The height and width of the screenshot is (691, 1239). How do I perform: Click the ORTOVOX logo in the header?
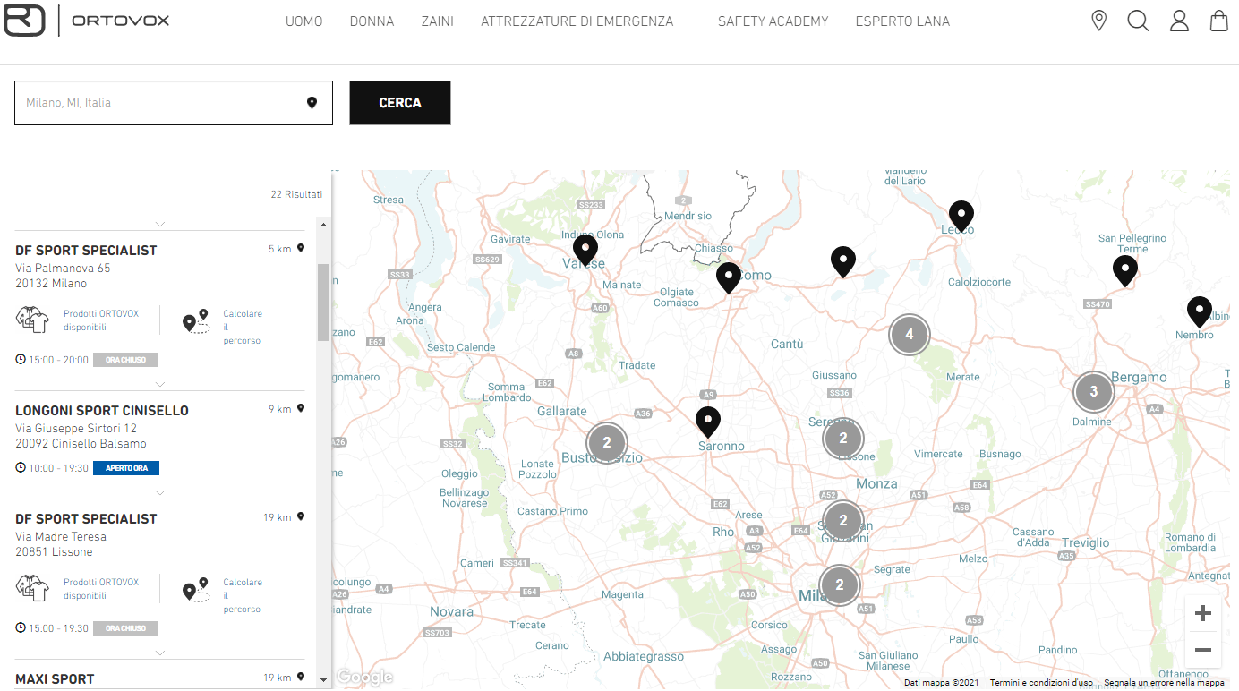click(x=86, y=21)
